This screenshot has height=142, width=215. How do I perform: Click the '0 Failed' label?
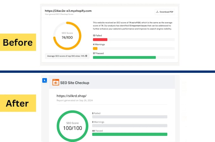pos(96,113)
